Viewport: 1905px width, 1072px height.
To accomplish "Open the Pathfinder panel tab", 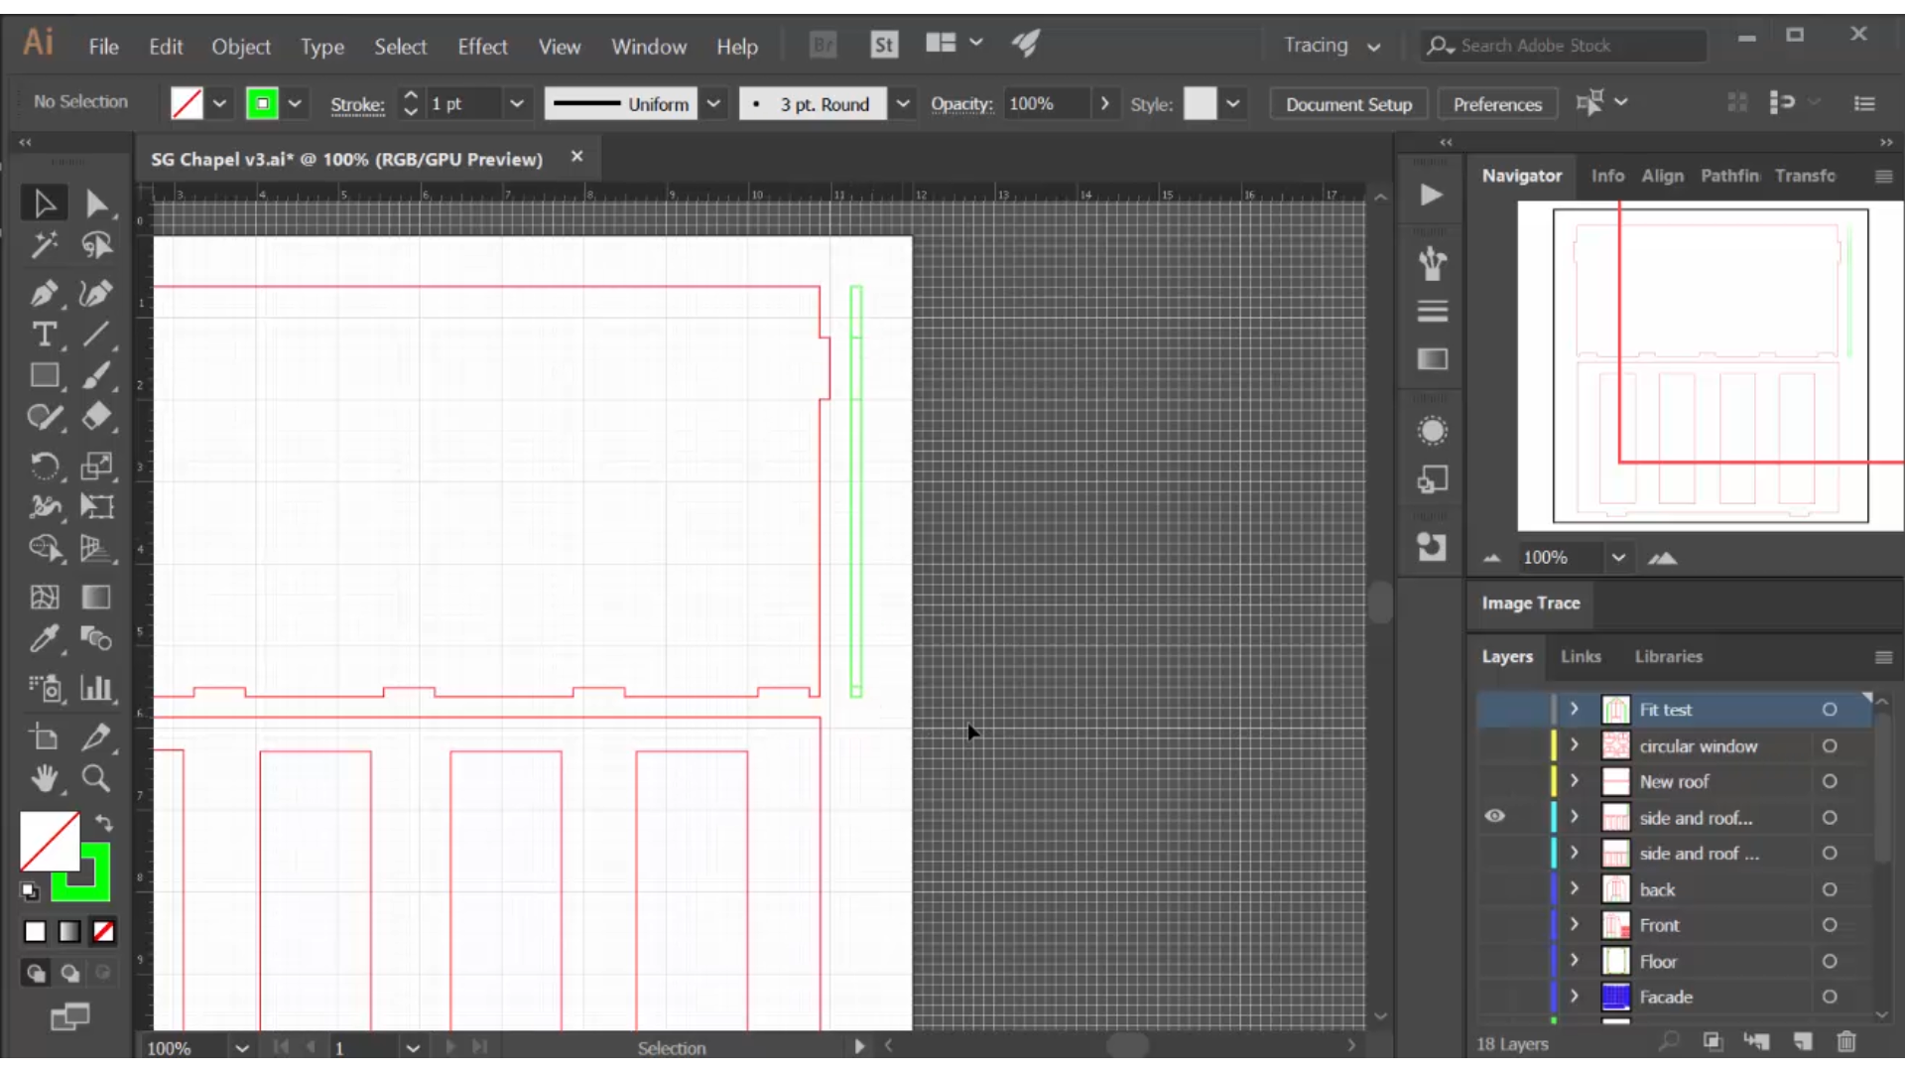I will point(1729,174).
